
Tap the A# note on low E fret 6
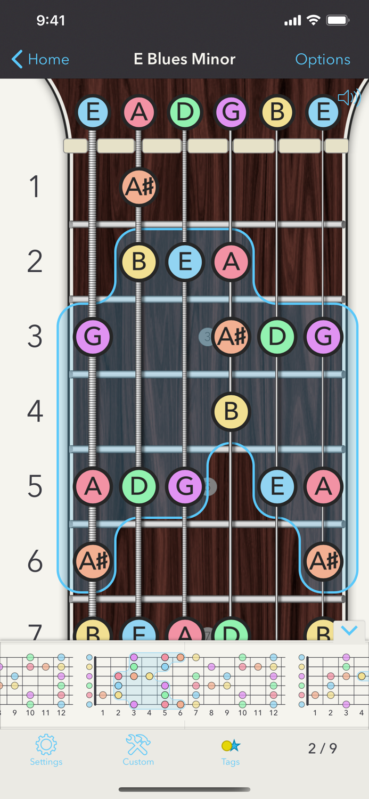point(93,561)
